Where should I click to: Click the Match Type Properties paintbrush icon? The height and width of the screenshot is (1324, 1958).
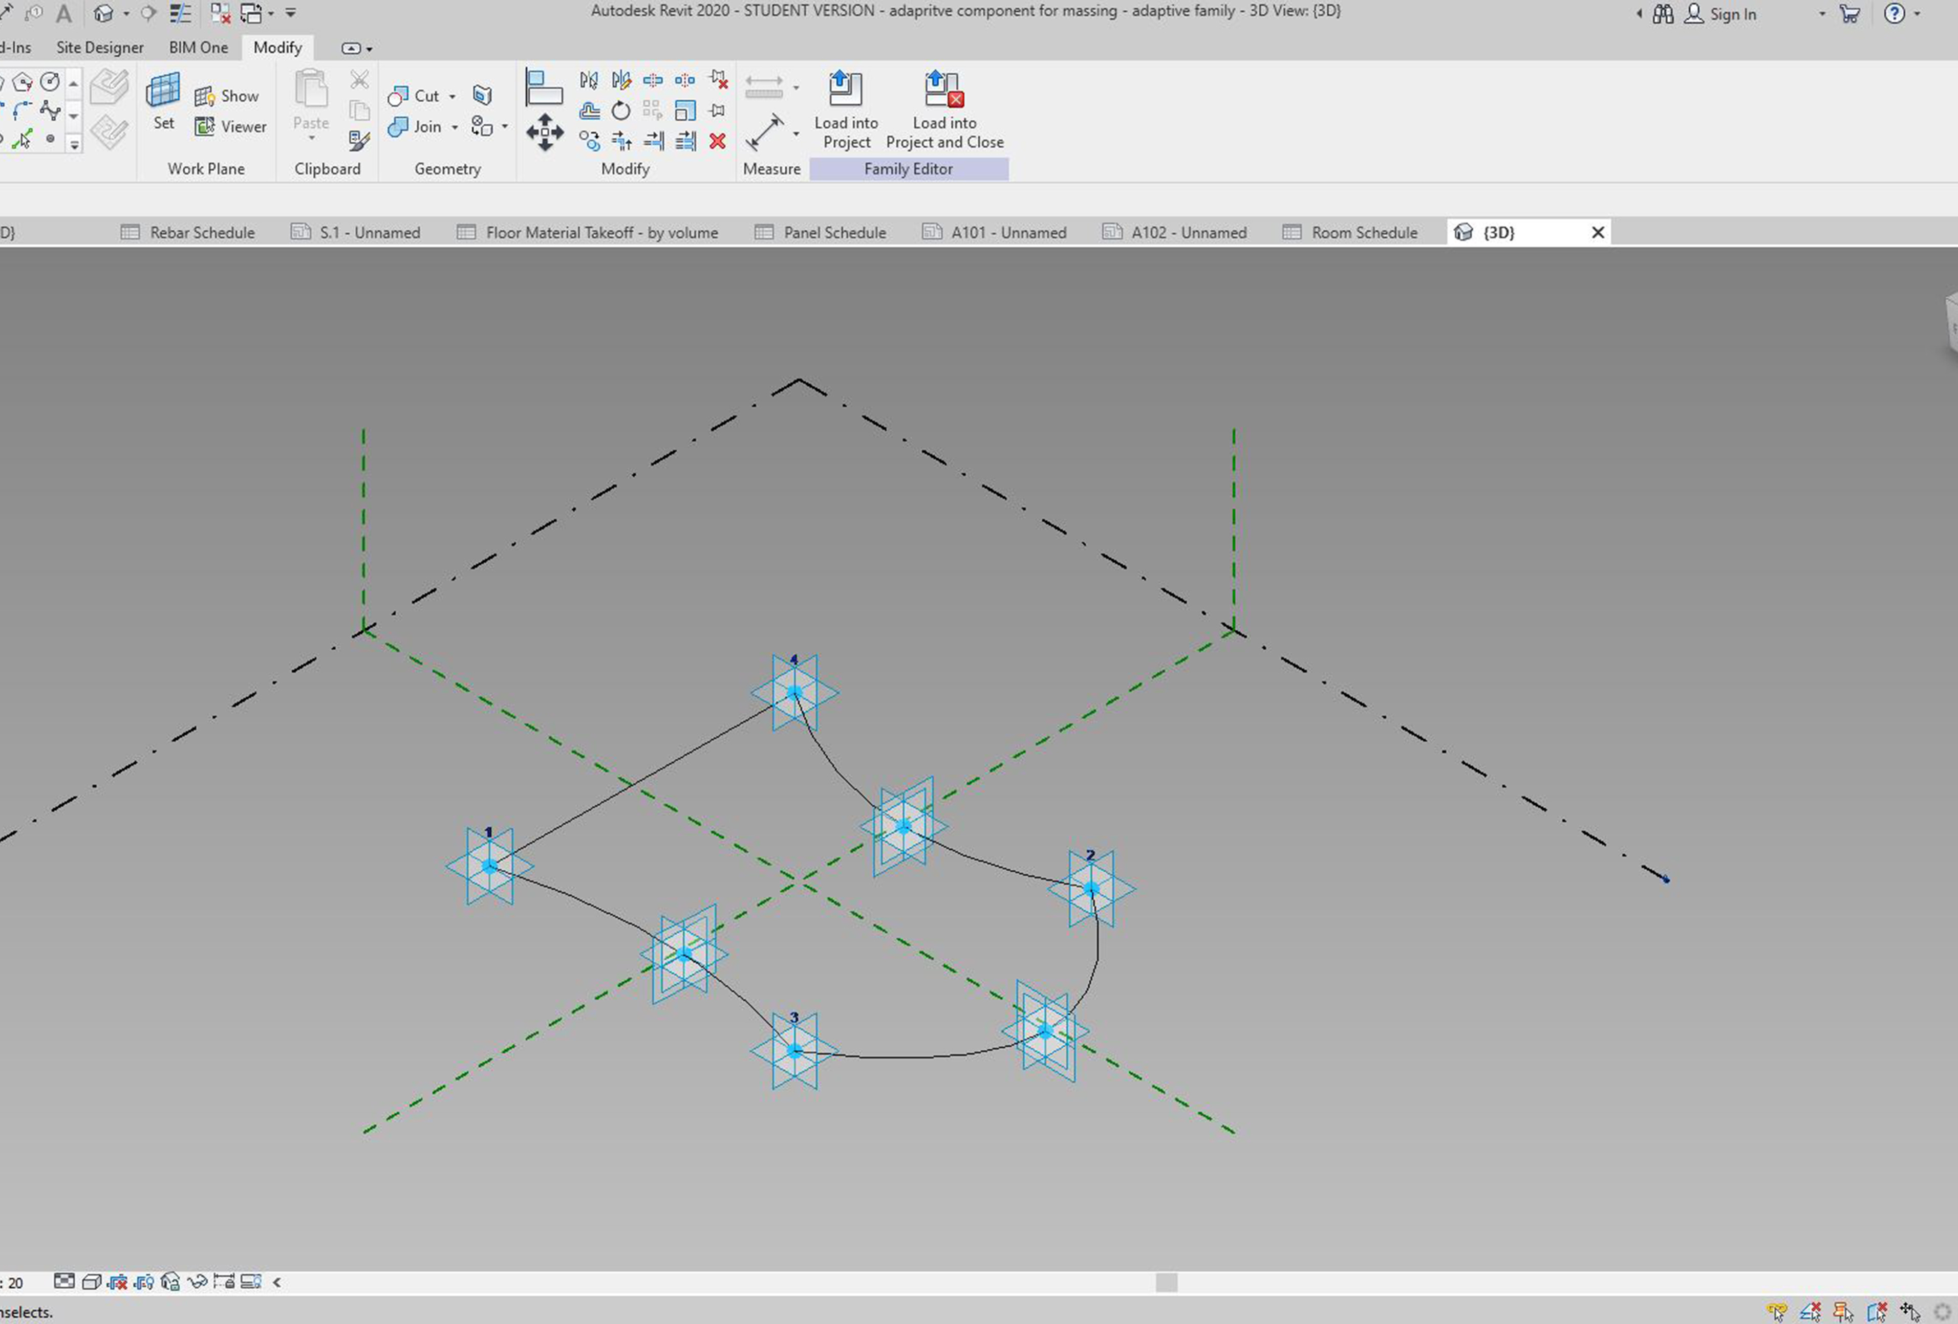coord(359,141)
